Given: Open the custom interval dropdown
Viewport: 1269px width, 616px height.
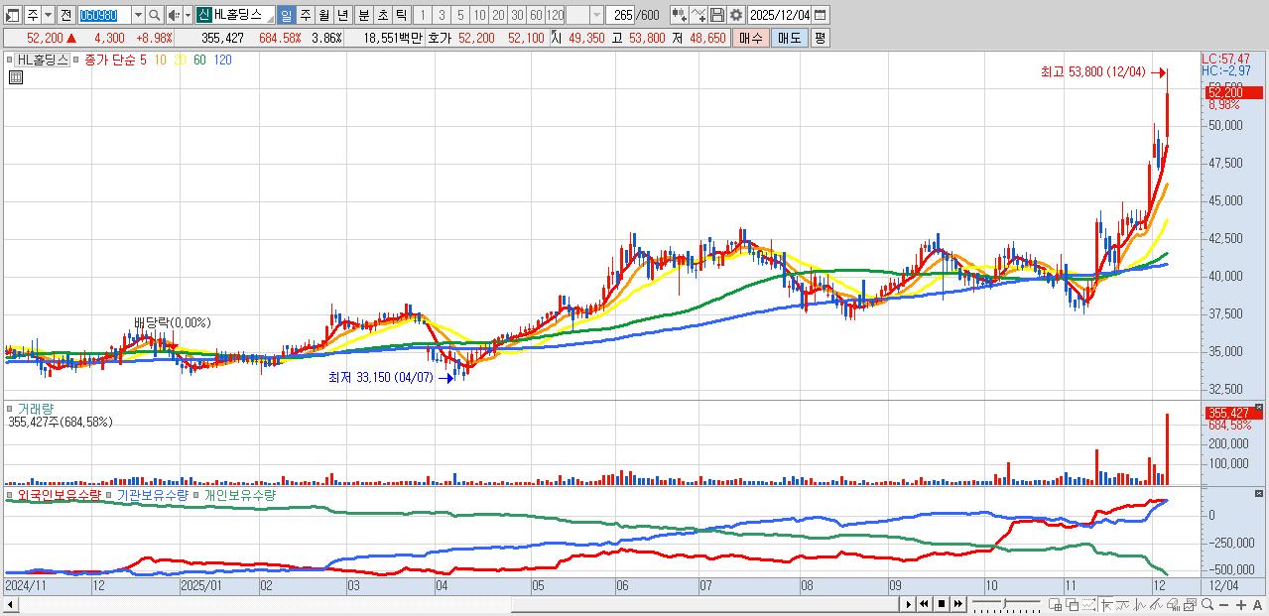Looking at the screenshot, I should pyautogui.click(x=596, y=15).
